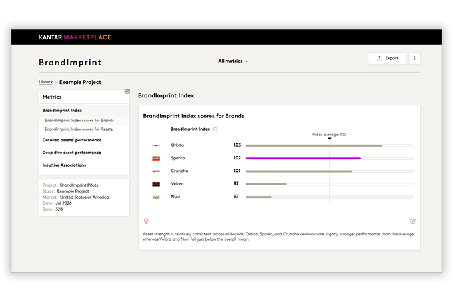453x302 pixels.
Task: Edit the insight text with pencil icon
Action: coord(413,221)
